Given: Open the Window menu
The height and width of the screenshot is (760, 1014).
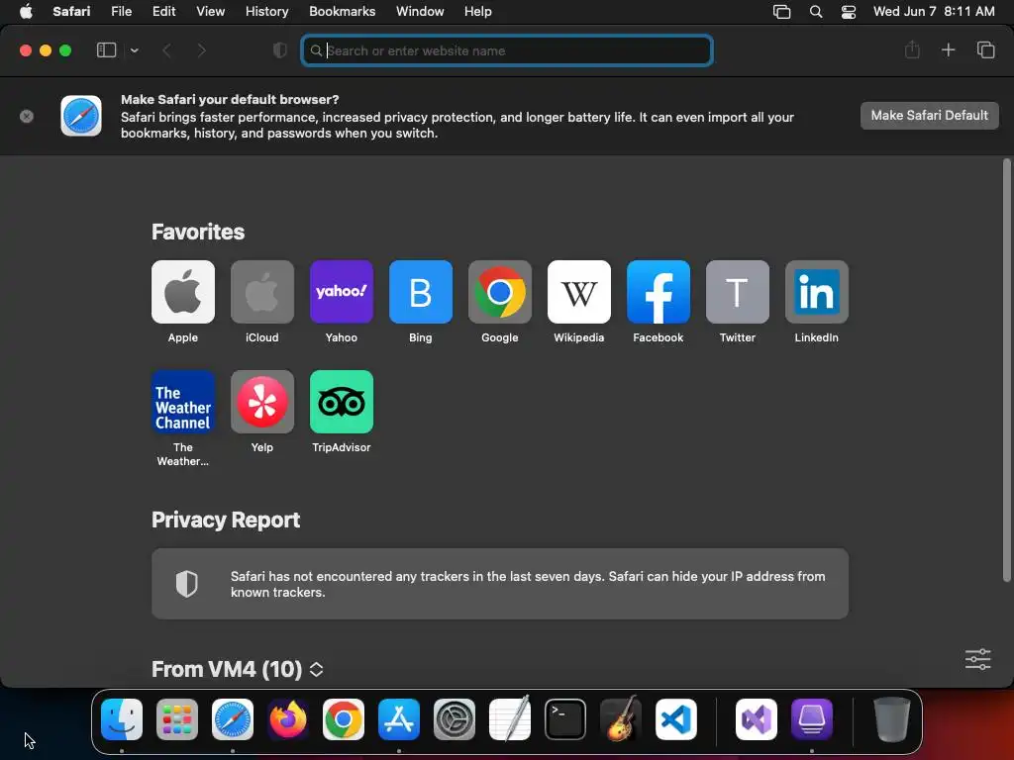Looking at the screenshot, I should (420, 11).
